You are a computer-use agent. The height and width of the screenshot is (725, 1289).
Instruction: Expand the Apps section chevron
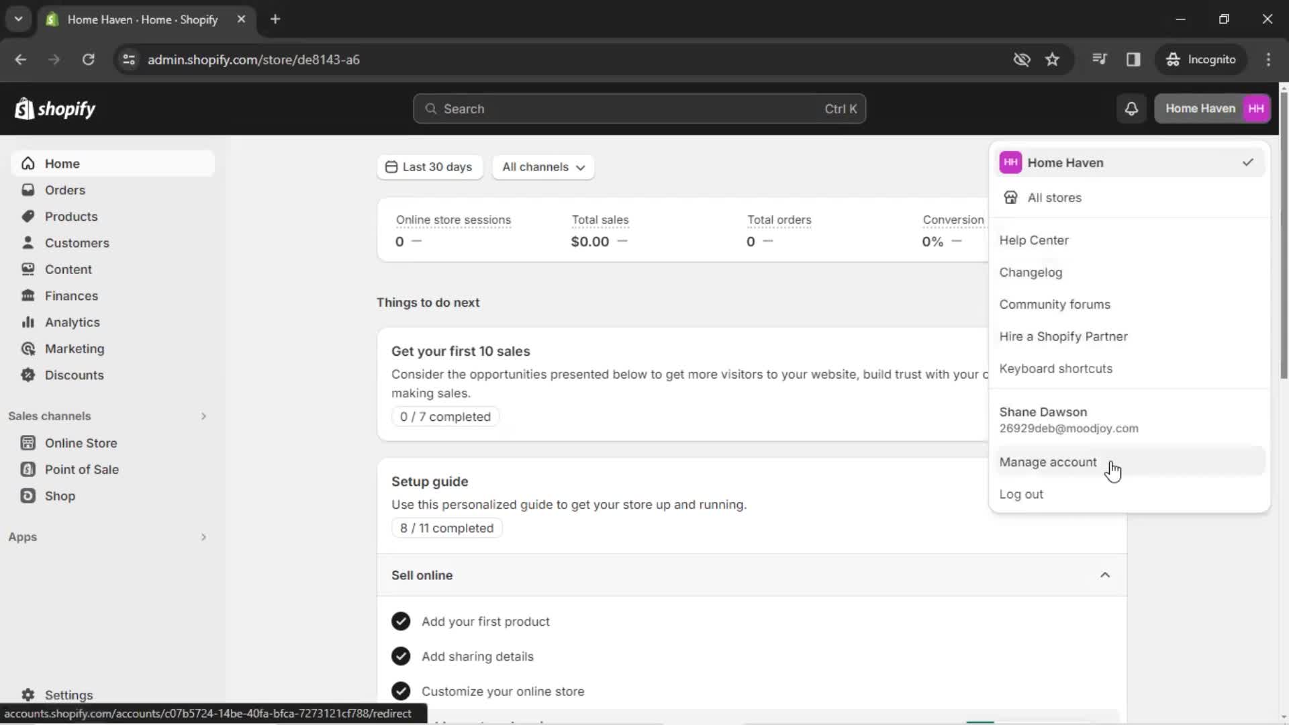coord(203,536)
